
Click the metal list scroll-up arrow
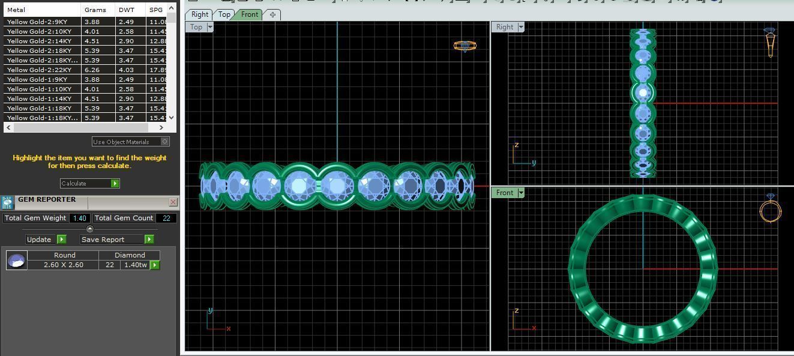click(x=172, y=8)
